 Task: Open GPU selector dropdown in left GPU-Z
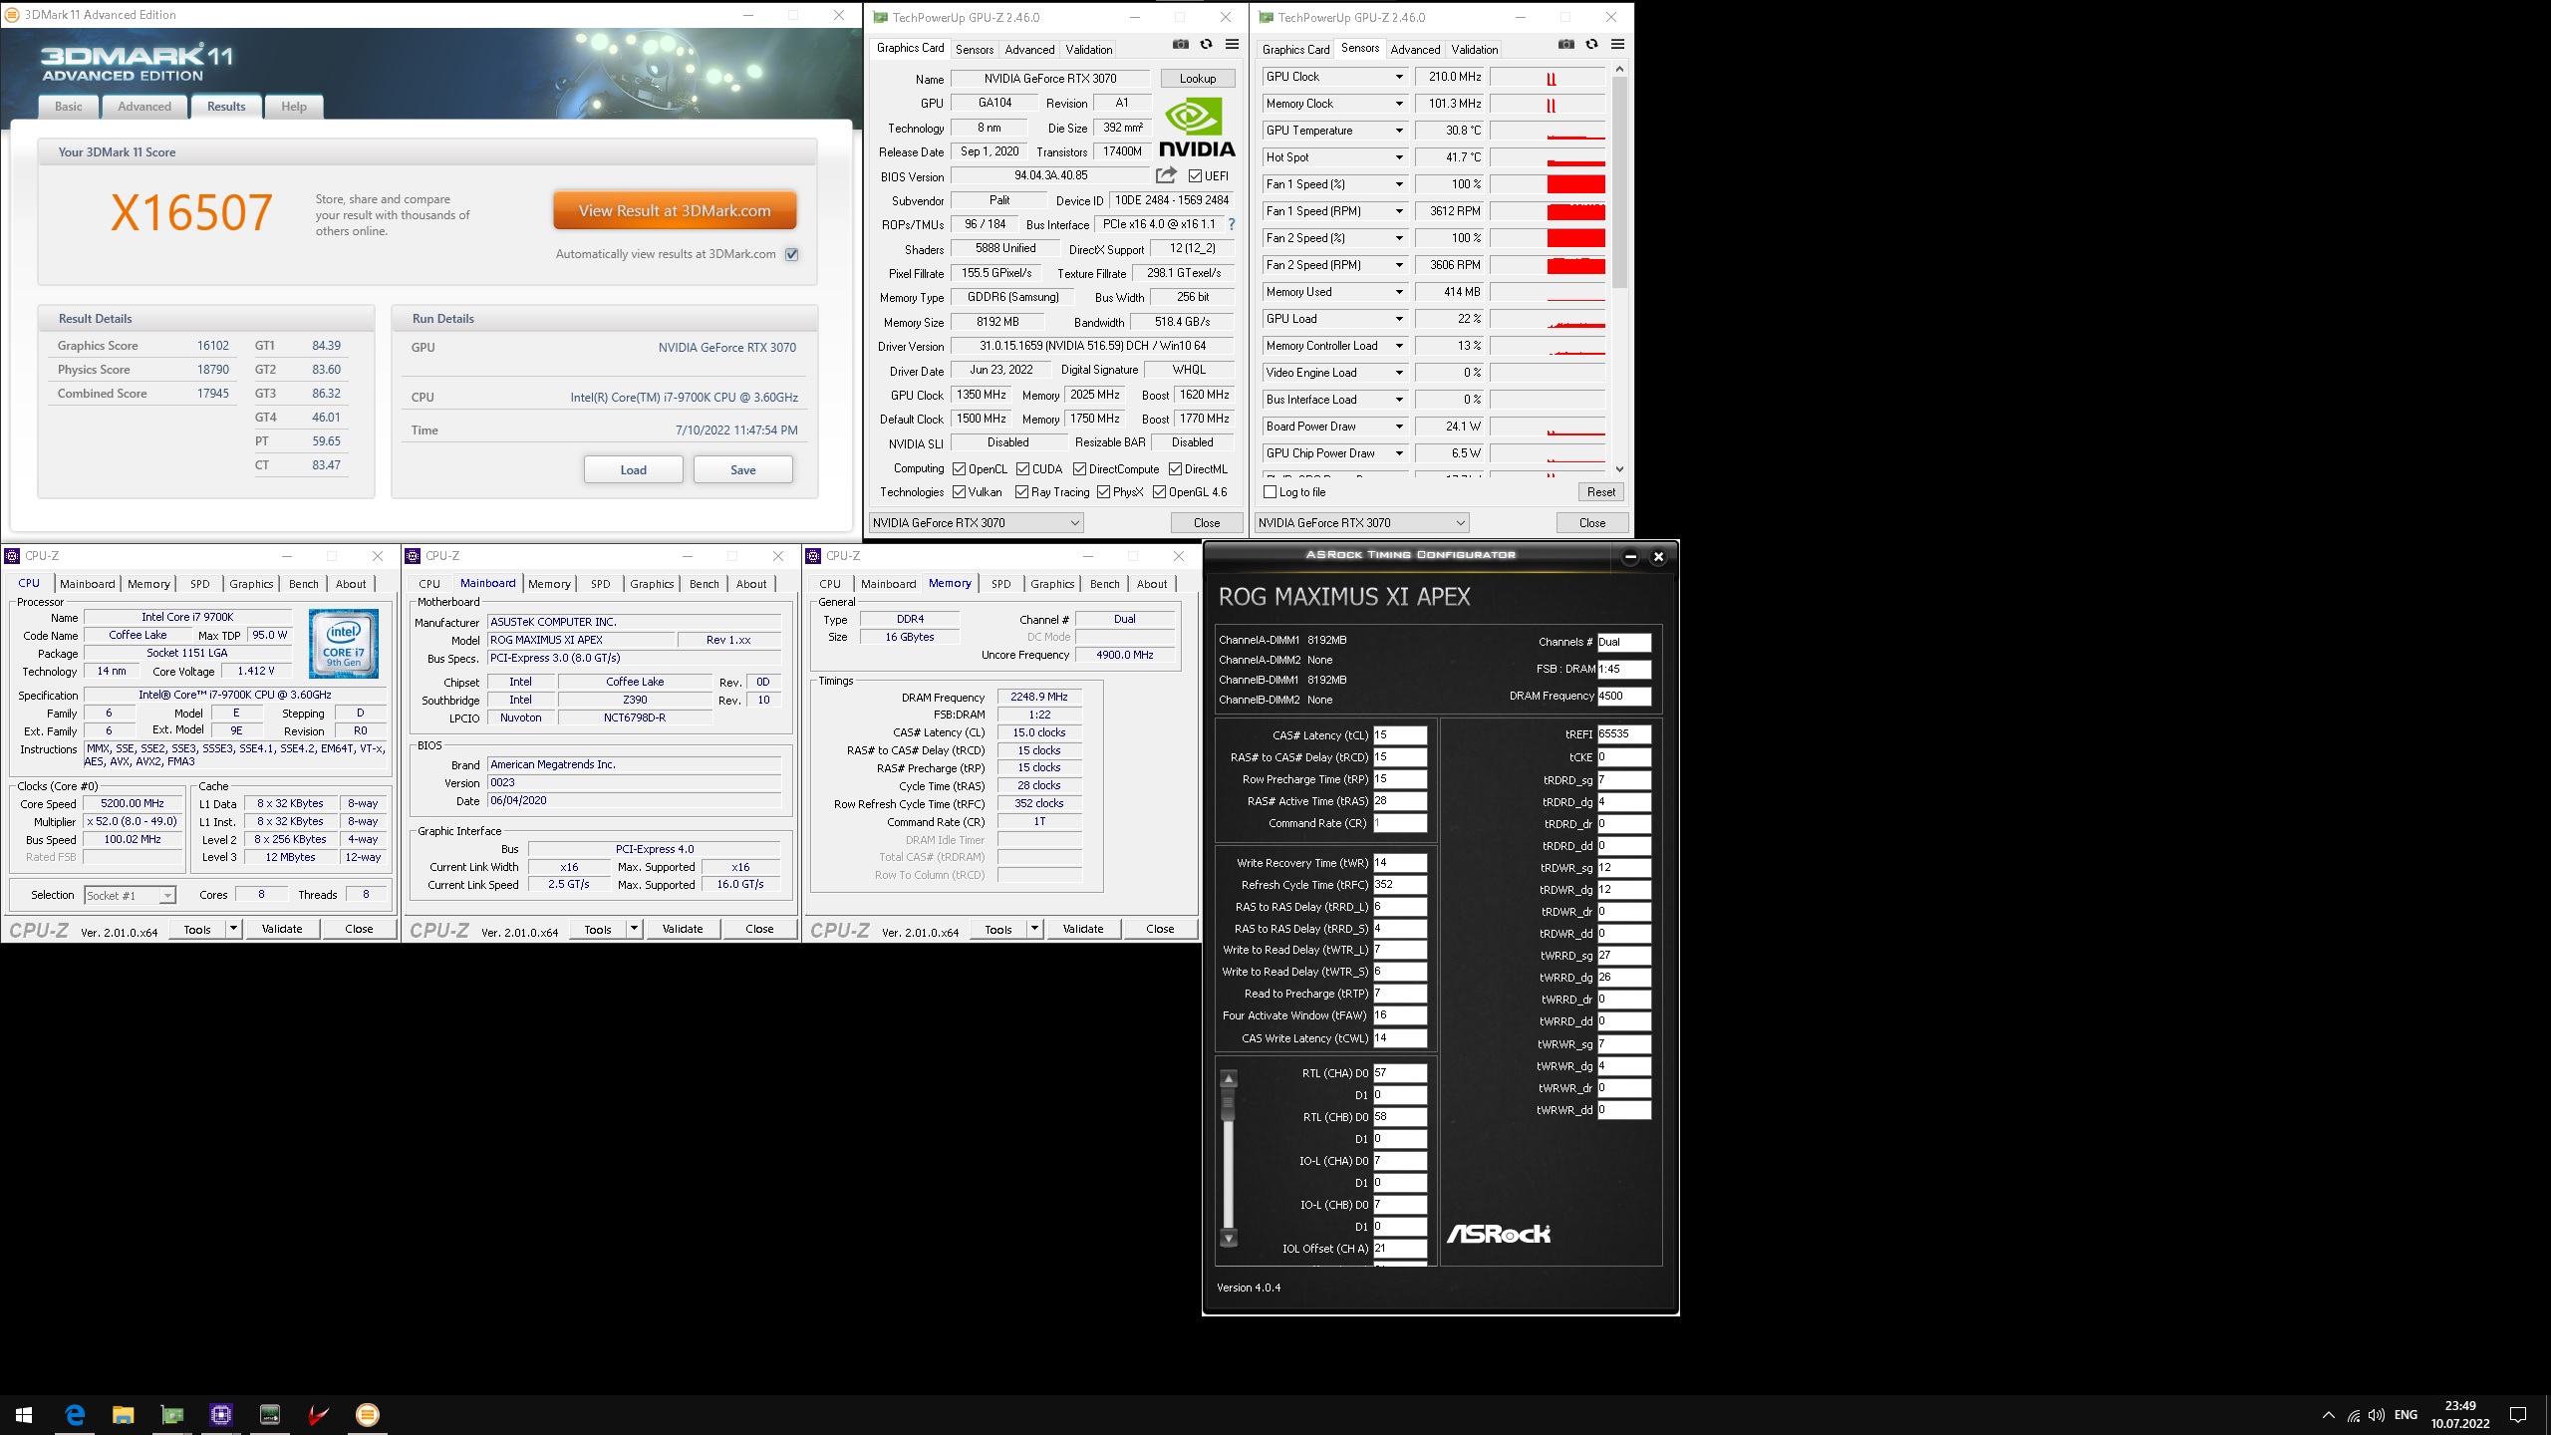977,523
